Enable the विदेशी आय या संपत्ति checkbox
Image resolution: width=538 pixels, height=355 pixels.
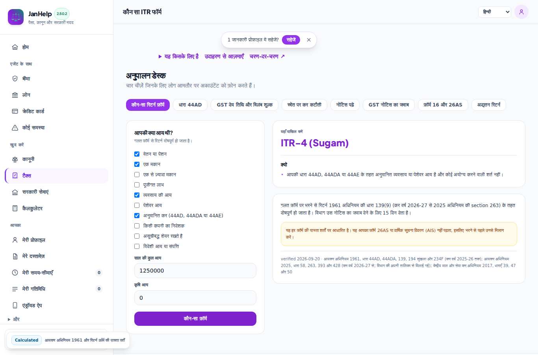point(137,246)
